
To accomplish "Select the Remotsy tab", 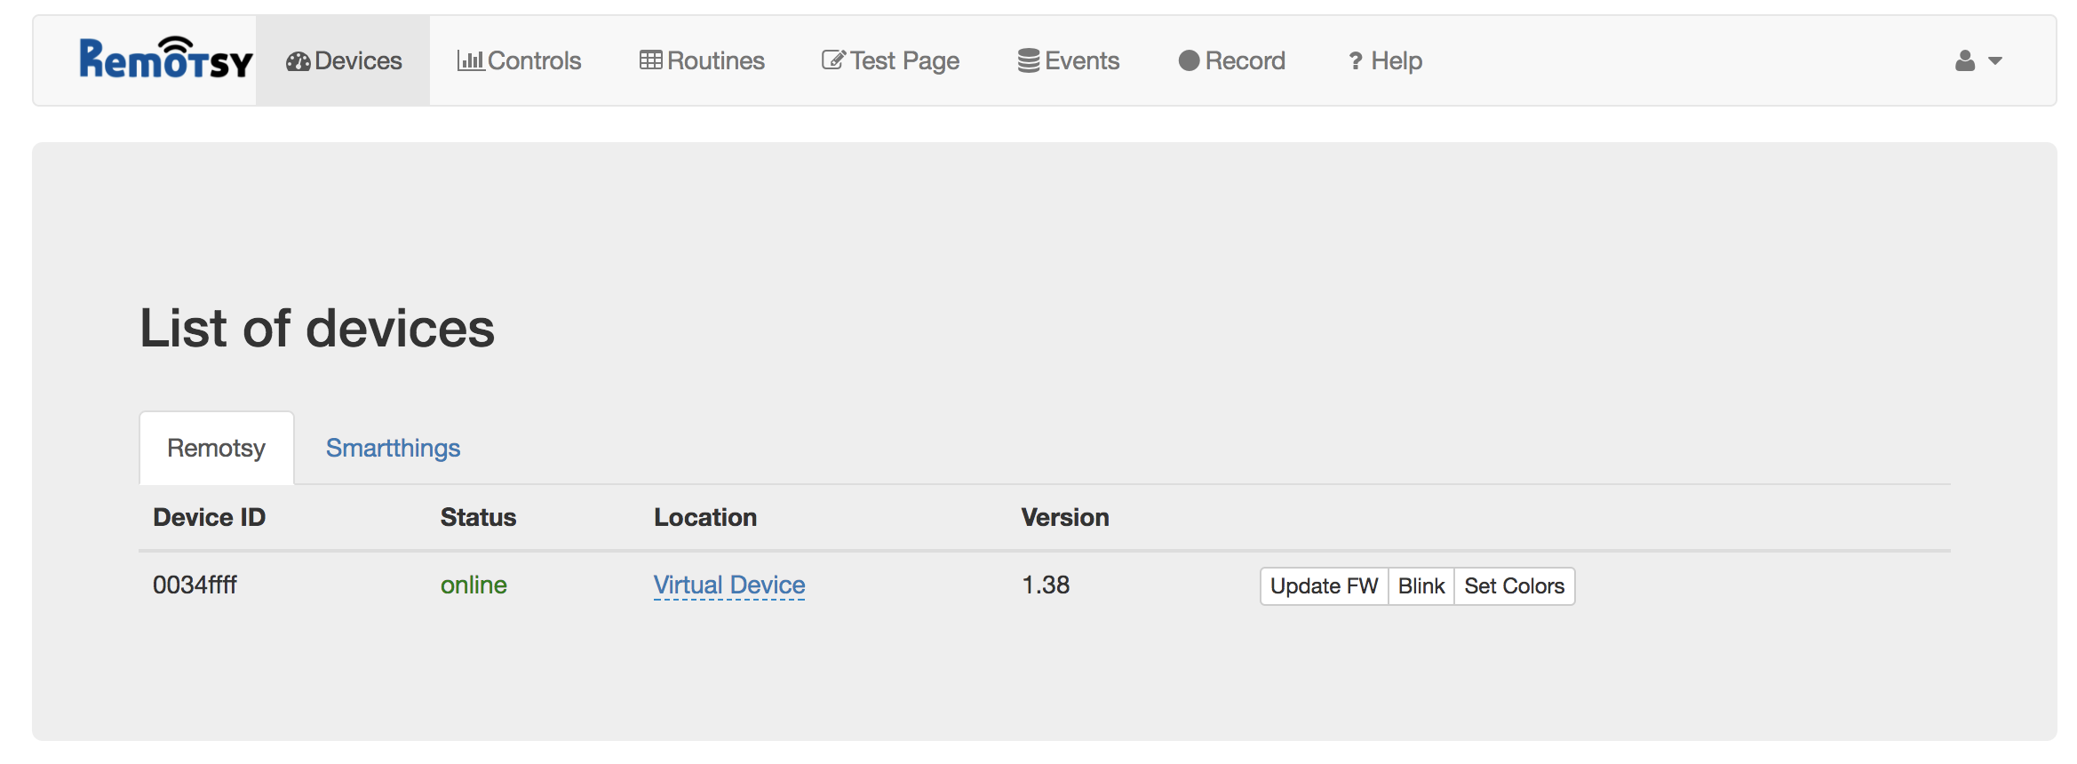I will 216,448.
